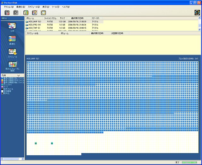The image size is (202, 165).
Task: Click the green progress bar in status bar
Action: click(189, 162)
